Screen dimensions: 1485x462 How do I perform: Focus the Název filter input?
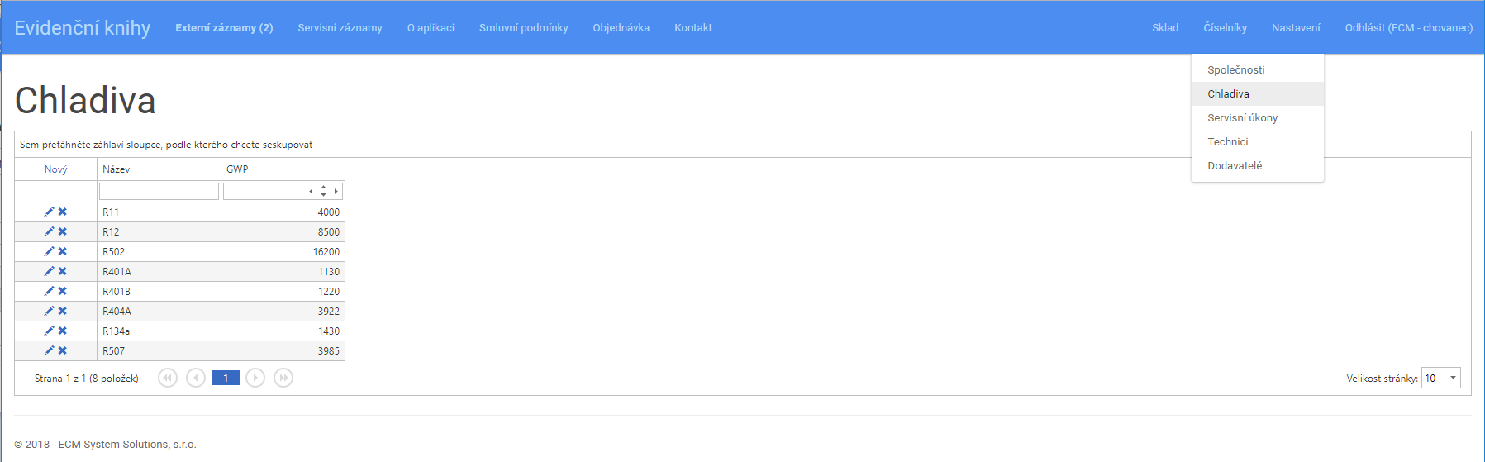pos(159,191)
